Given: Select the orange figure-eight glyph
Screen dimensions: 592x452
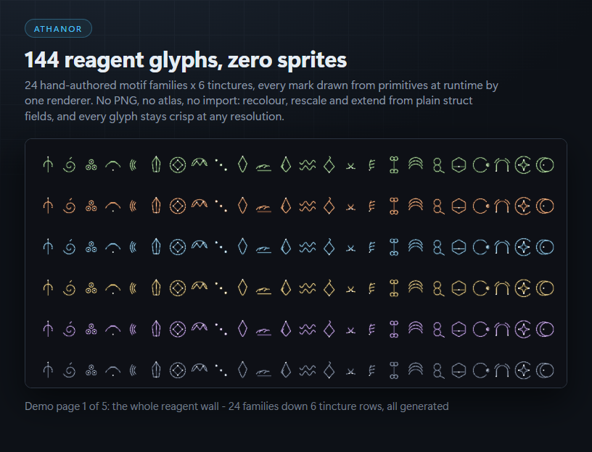Looking at the screenshot, I should pos(438,206).
